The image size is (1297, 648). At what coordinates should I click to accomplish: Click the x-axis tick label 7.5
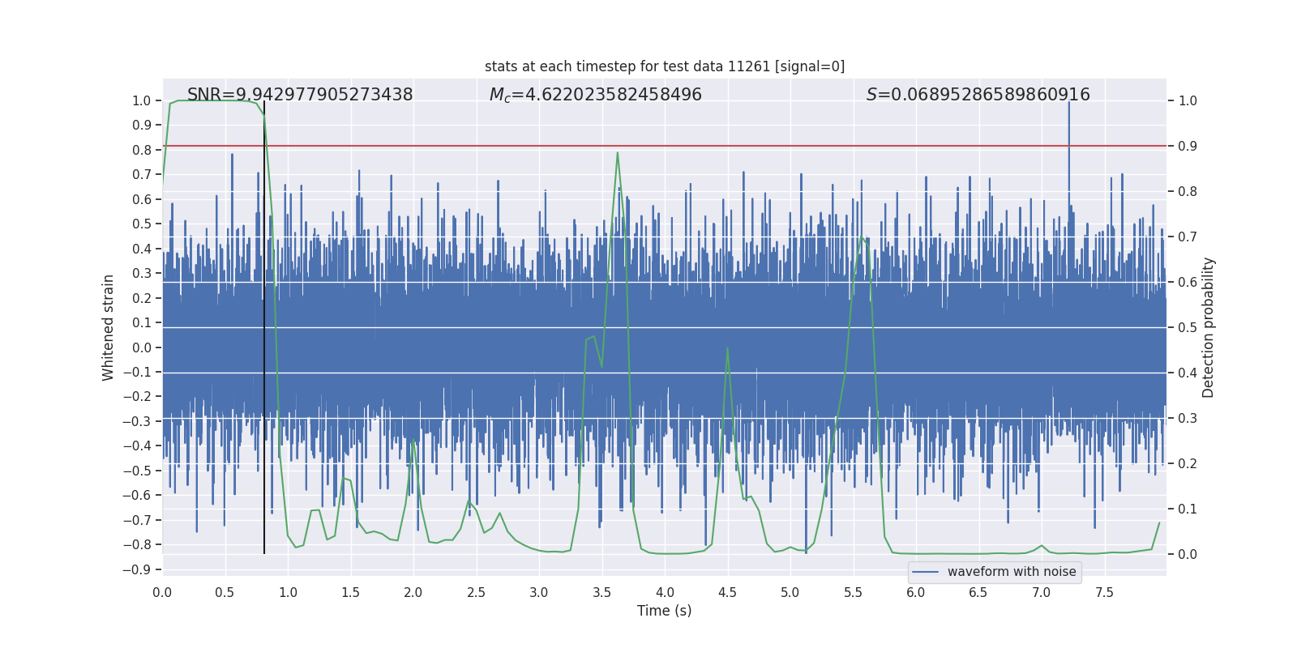(x=1104, y=592)
